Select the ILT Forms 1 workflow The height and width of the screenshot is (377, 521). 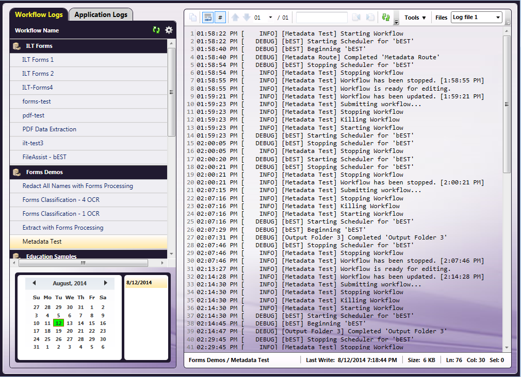[88, 60]
